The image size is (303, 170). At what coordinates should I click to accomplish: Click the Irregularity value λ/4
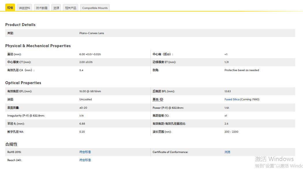82,116
